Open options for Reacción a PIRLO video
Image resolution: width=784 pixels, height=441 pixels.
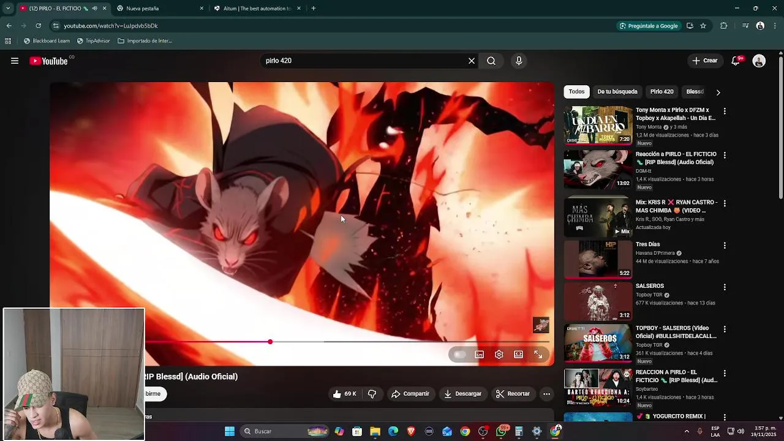(x=725, y=156)
